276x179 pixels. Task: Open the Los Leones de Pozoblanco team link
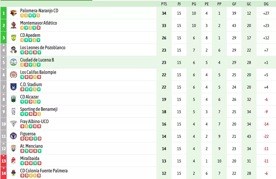pyautogui.click(x=43, y=48)
